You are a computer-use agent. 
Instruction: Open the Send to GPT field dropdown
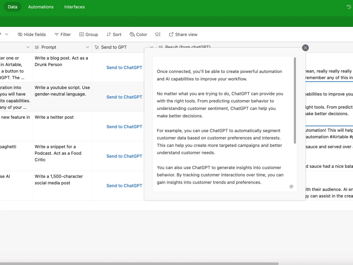[x=152, y=47]
